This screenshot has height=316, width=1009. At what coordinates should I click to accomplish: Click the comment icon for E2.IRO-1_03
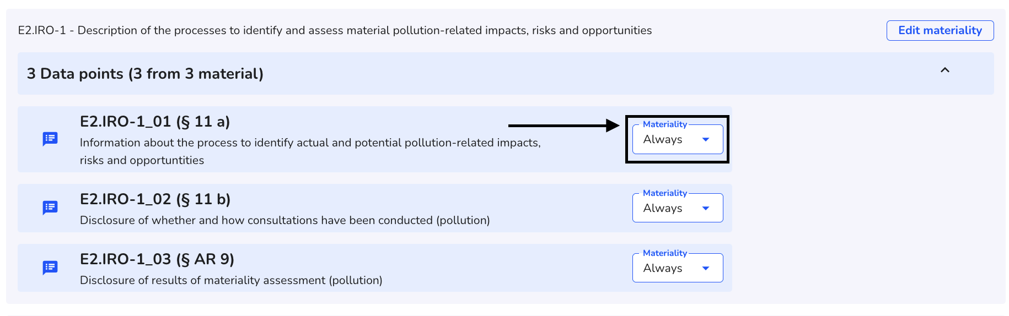coord(50,268)
